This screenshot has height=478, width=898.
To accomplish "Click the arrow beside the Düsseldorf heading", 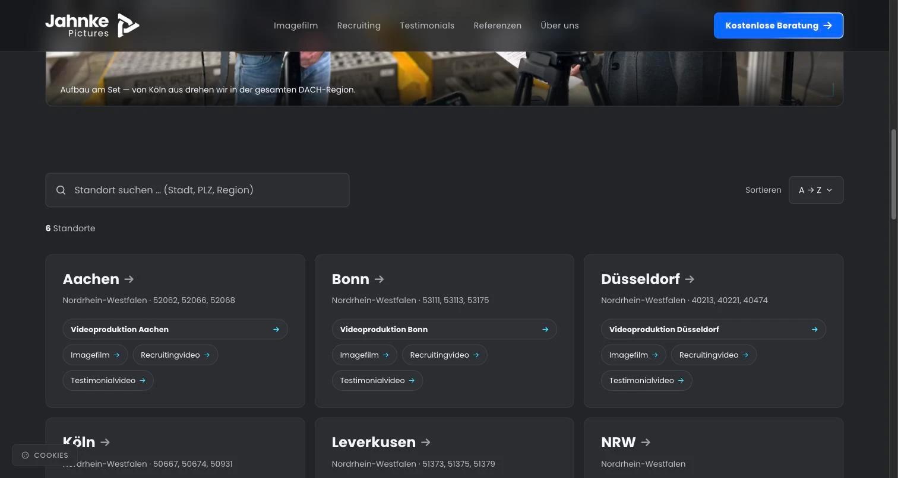I will (x=690, y=279).
